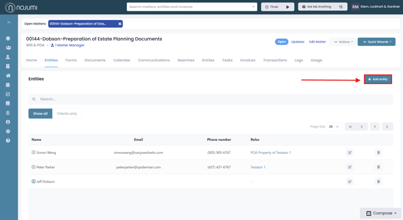
Task: Open the people group sidebar icon
Action: [x=8, y=47]
